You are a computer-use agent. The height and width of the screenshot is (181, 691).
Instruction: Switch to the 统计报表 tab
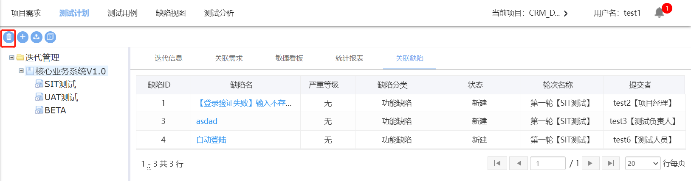(x=349, y=58)
